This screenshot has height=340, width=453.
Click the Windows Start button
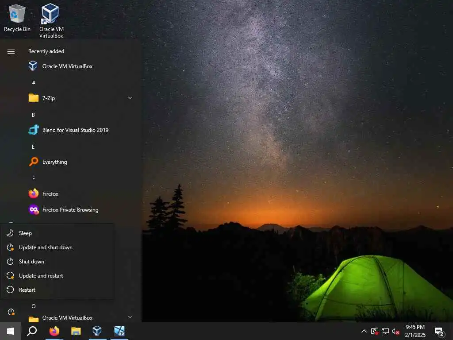click(11, 331)
